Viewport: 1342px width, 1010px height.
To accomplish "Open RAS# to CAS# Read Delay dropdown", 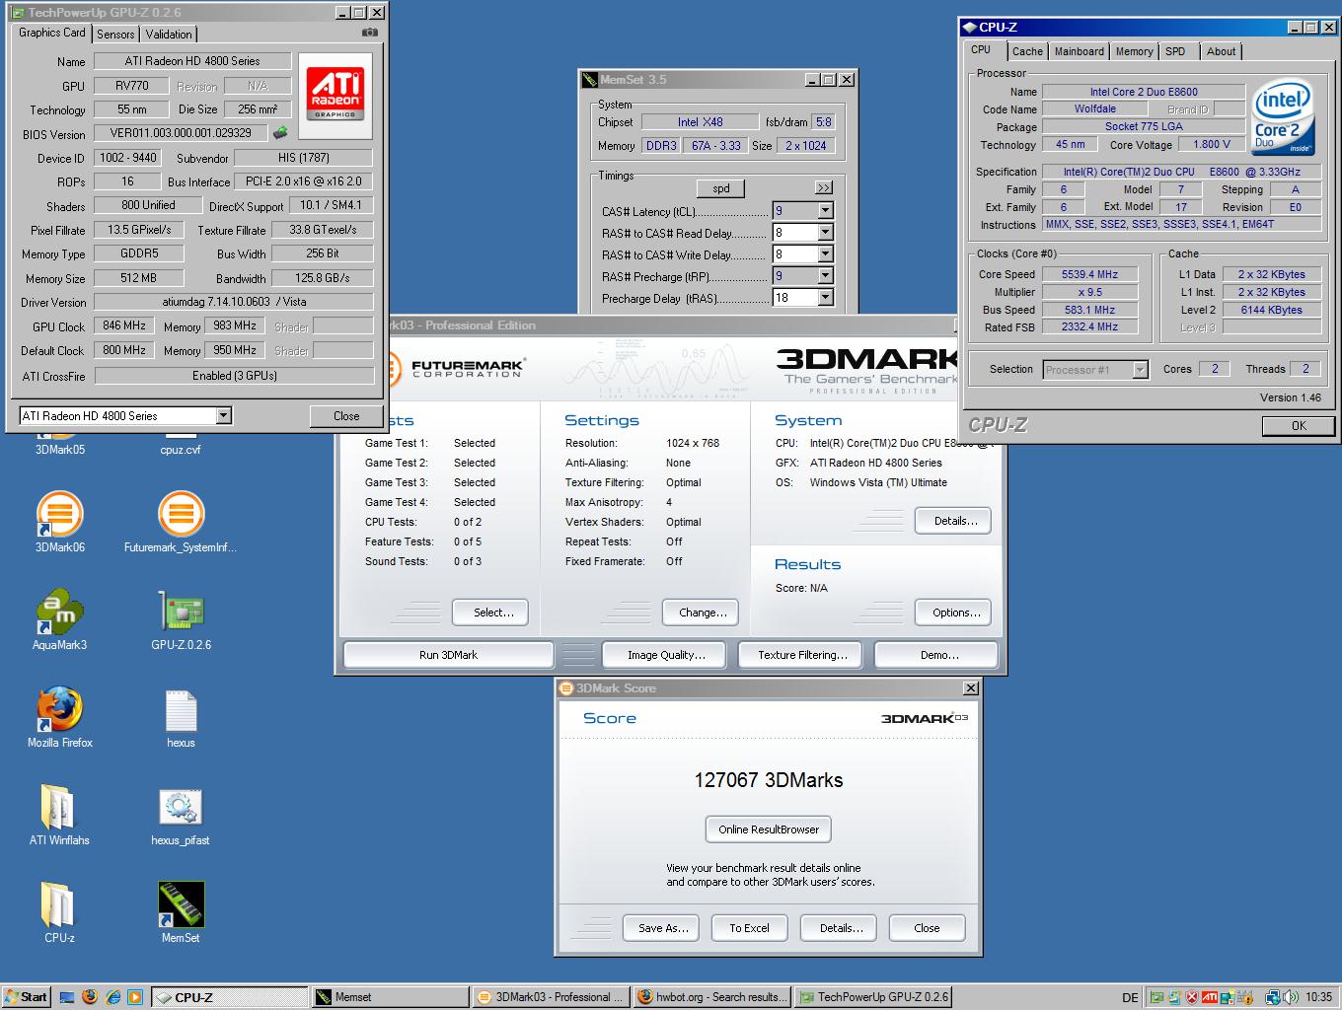I will (826, 233).
